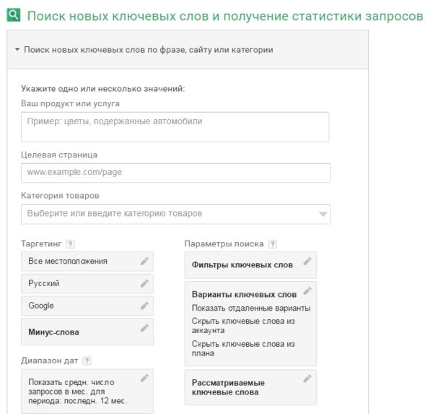Click the Целевая страница URL field
The width and height of the screenshot is (433, 414).
tap(175, 173)
